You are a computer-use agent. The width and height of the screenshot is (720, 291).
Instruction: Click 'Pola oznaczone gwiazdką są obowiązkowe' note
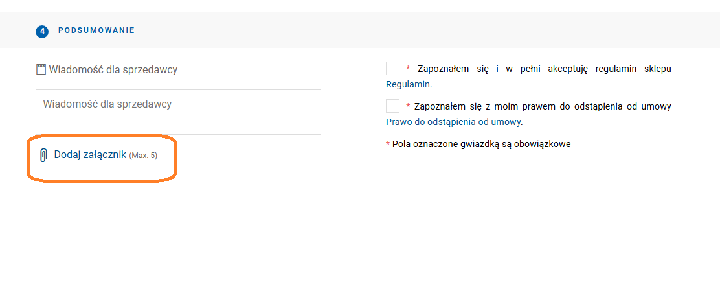point(481,144)
